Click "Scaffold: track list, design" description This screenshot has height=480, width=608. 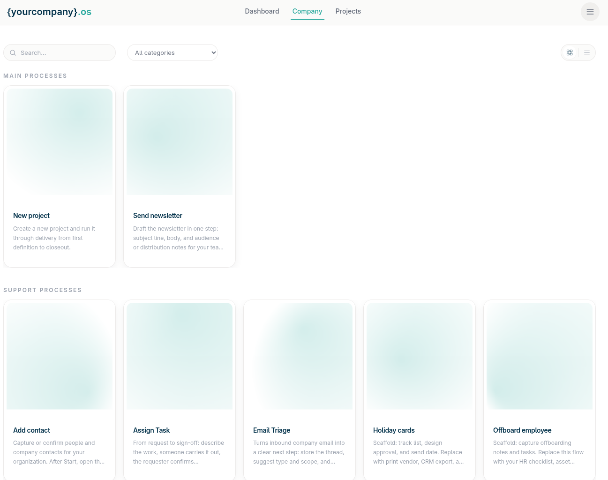(418, 452)
